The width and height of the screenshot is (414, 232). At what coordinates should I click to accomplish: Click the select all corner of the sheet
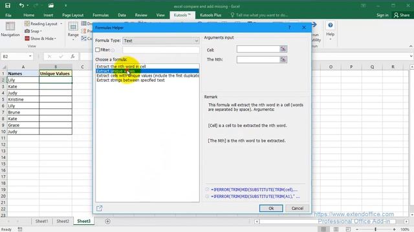4,67
